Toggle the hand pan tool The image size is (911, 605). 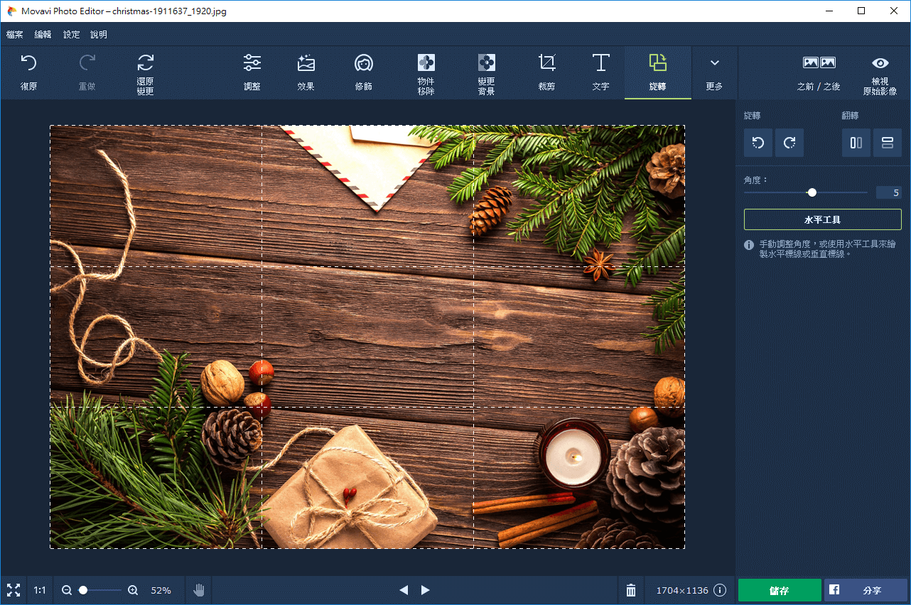click(x=199, y=590)
